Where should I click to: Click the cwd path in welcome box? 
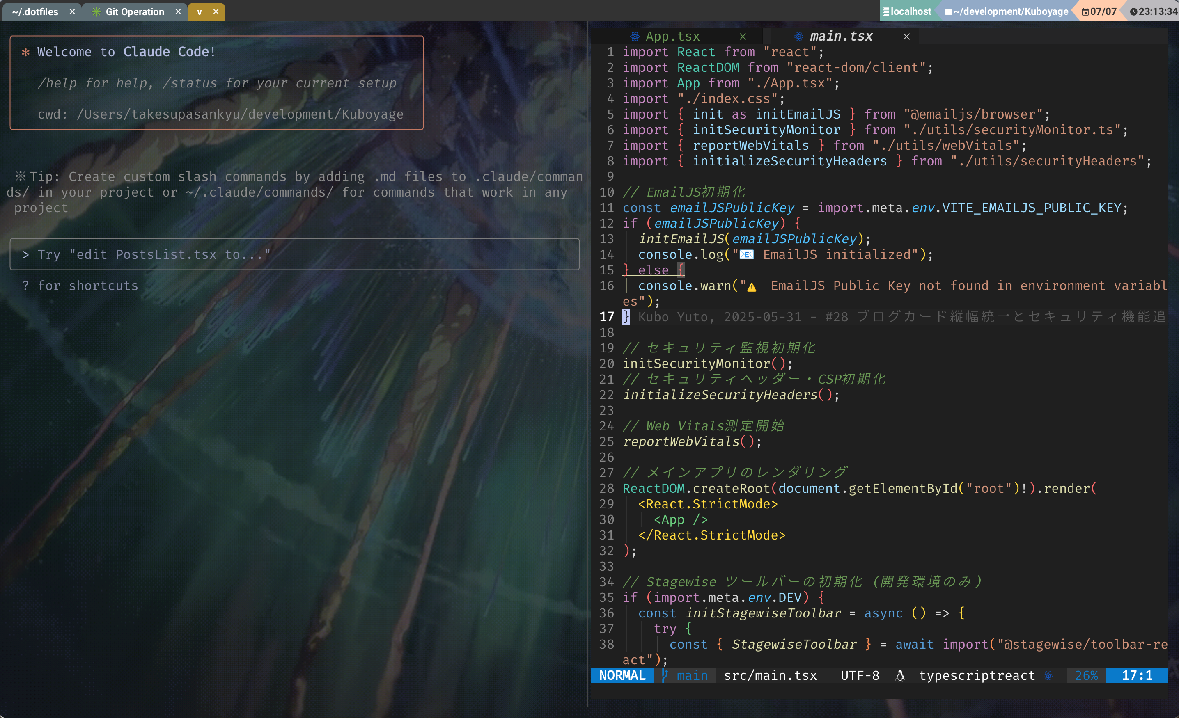[x=240, y=114]
